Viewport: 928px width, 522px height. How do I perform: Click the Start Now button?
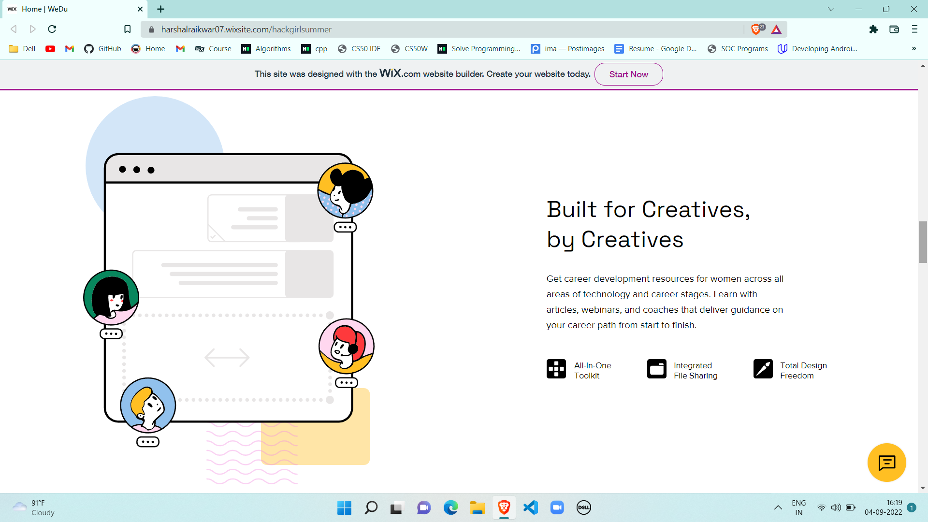[x=628, y=74]
